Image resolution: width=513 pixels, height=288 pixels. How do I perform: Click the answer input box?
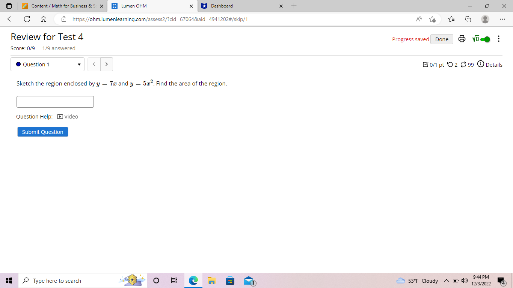[x=55, y=102]
